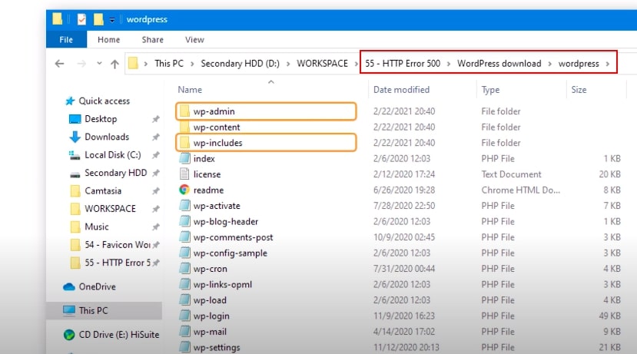Viewport: 637px width, 354px height.
Task: Go up one folder level
Action: (114, 64)
